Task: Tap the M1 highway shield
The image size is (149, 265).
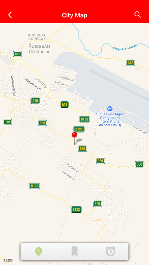Action: [x=65, y=105]
